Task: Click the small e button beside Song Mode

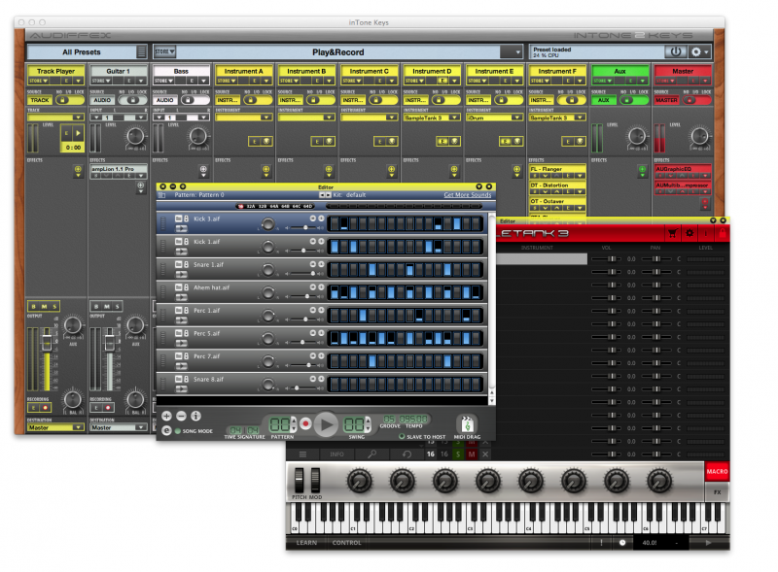Action: (166, 431)
